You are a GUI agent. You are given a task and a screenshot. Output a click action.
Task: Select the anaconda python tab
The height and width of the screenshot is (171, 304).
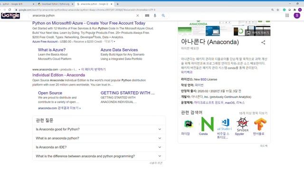pyautogui.click(x=94, y=4)
